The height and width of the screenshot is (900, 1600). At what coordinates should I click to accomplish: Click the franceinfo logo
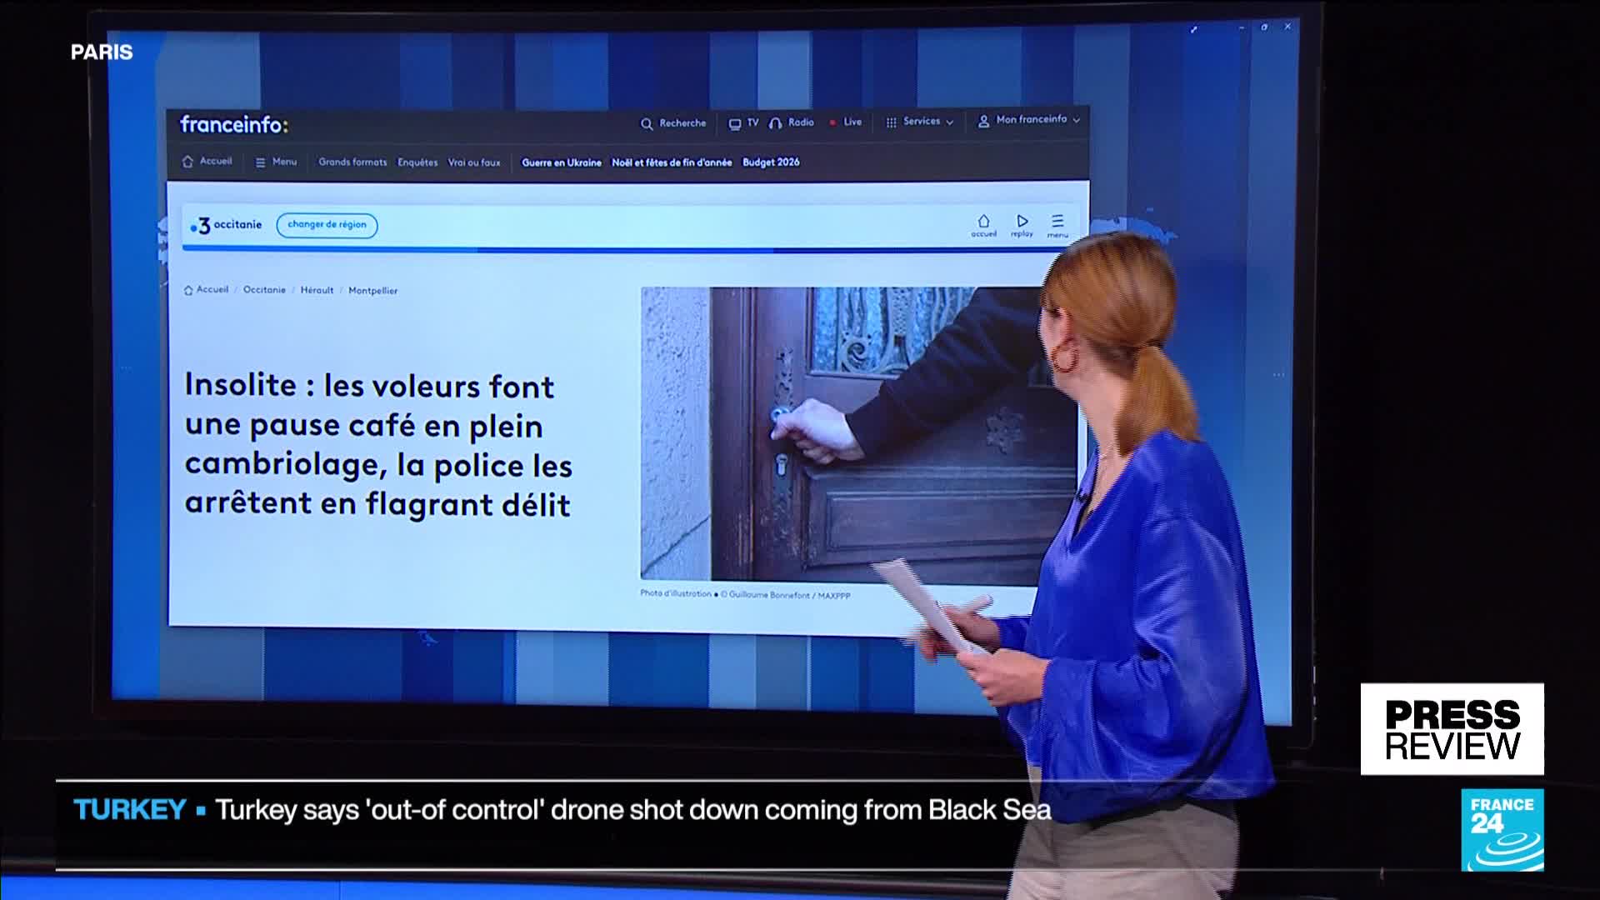233,125
